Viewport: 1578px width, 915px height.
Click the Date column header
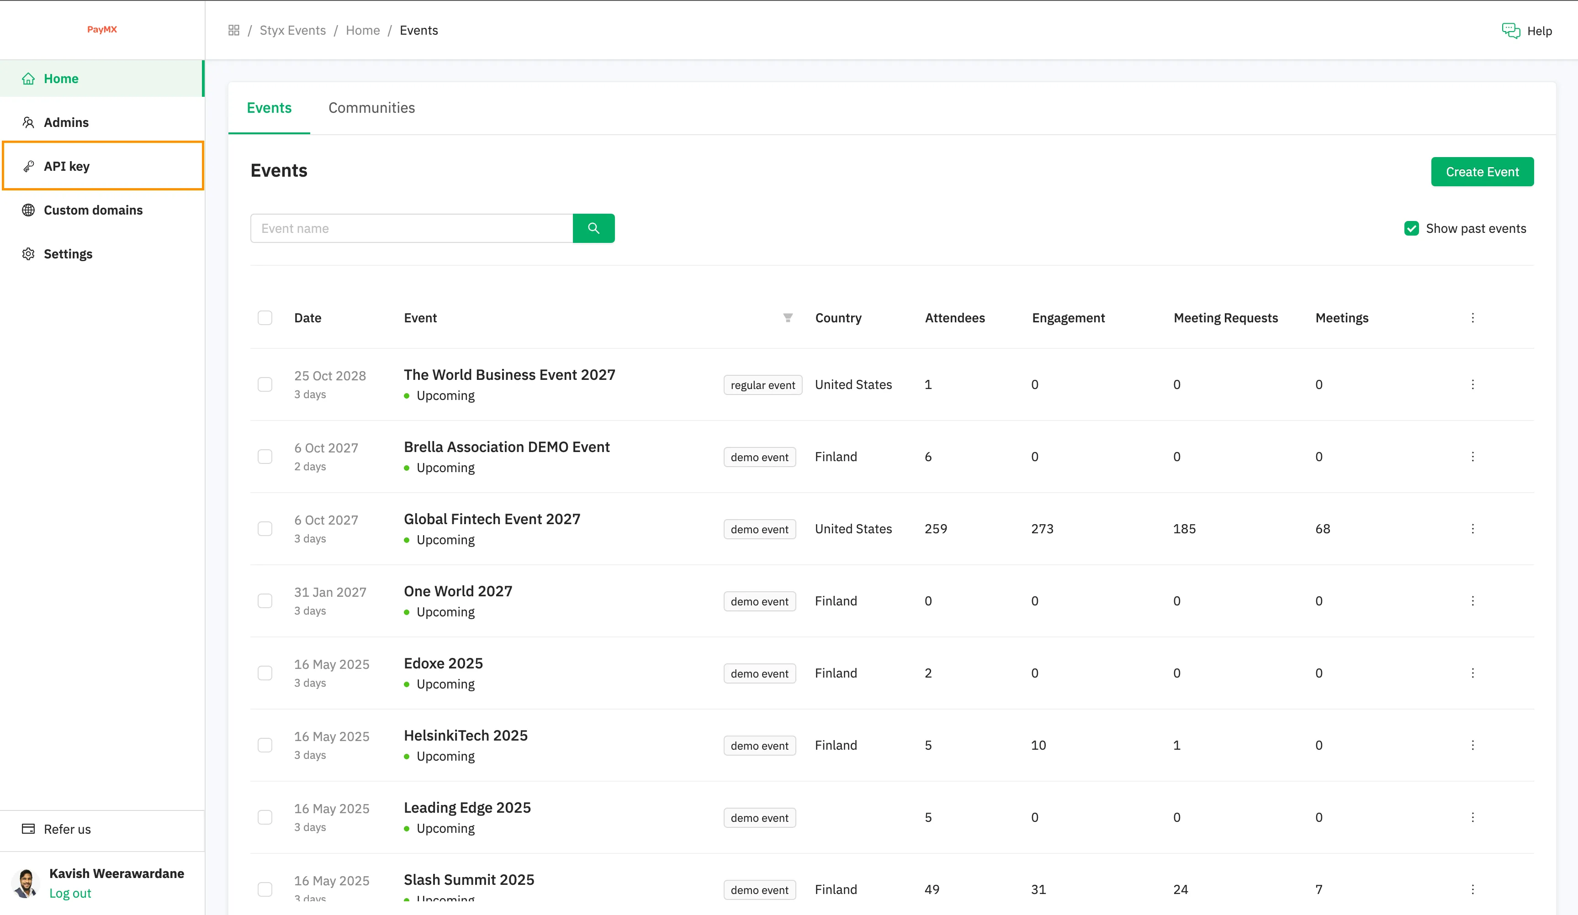click(x=307, y=318)
